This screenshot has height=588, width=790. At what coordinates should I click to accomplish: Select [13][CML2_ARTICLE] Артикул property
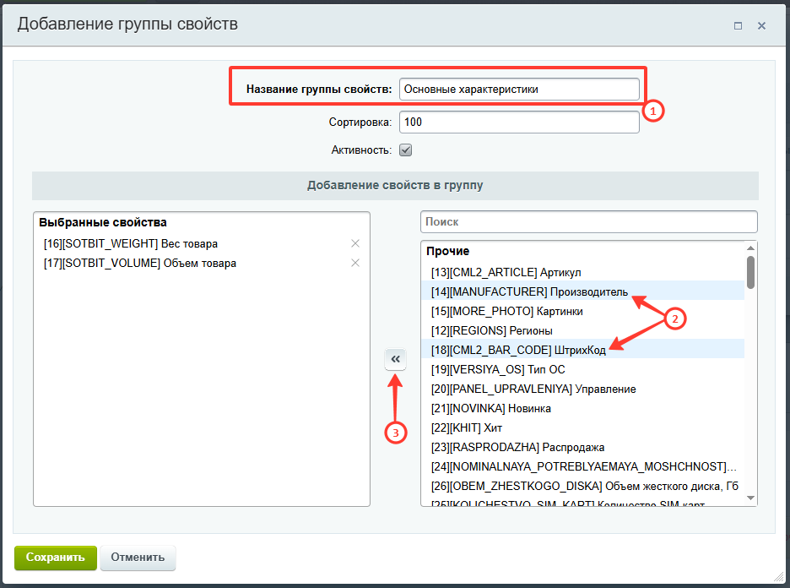click(582, 272)
